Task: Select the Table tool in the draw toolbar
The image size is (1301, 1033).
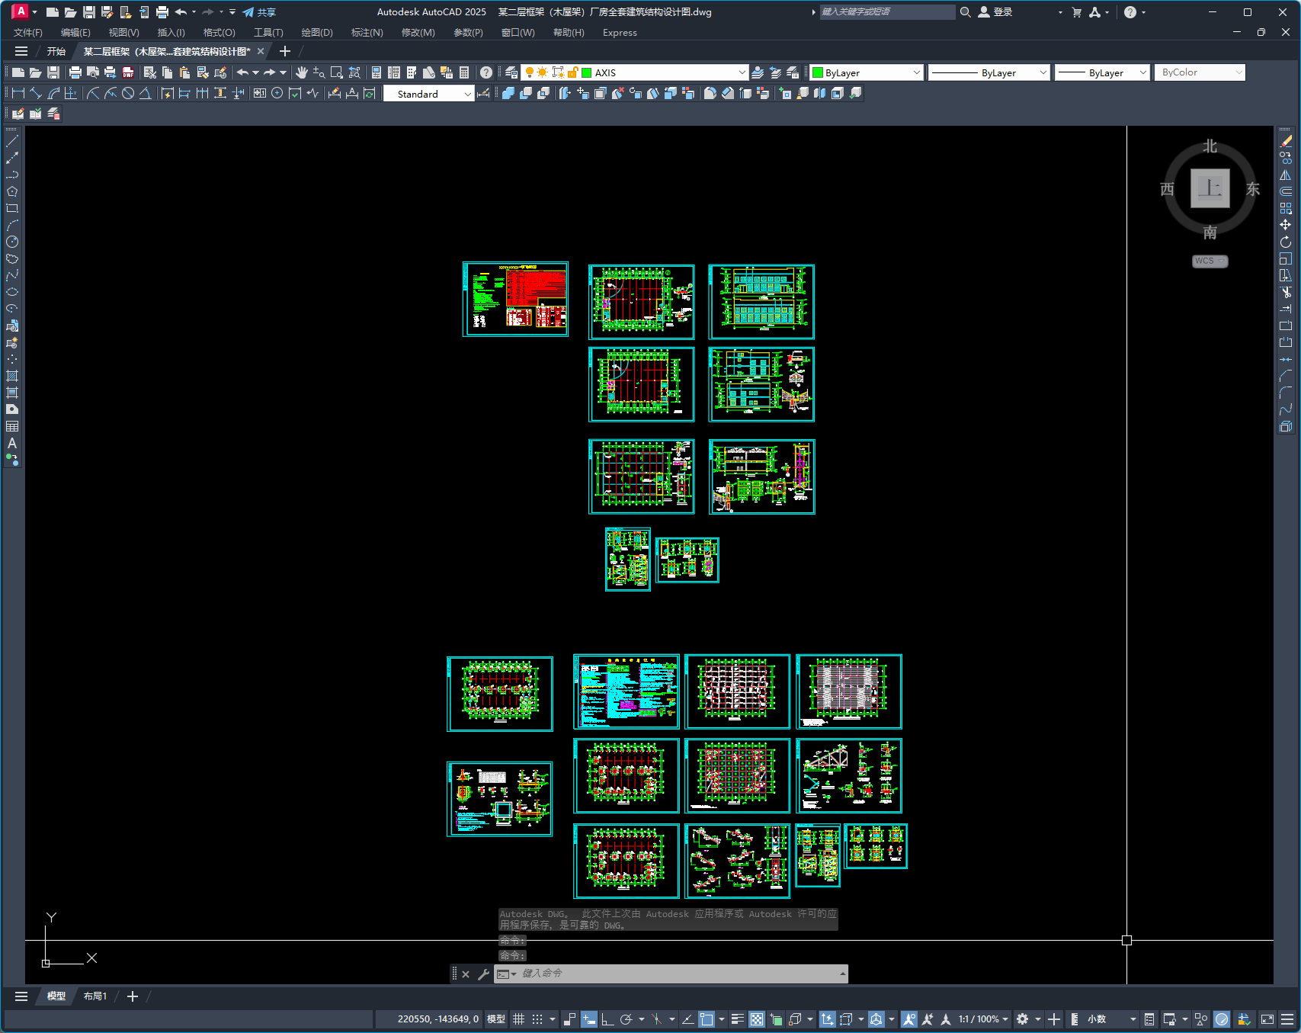Action: [x=12, y=426]
